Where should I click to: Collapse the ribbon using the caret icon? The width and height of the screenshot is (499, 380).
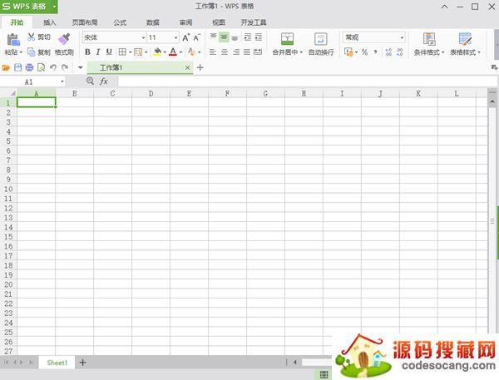click(445, 7)
